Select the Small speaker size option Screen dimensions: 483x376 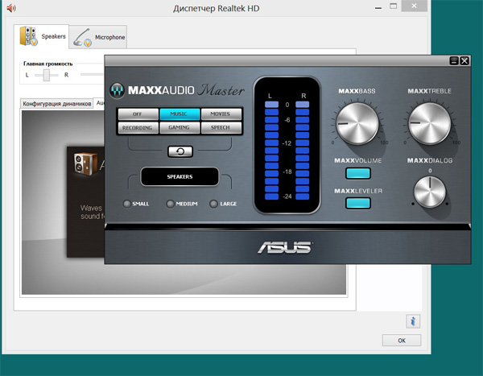(x=127, y=204)
